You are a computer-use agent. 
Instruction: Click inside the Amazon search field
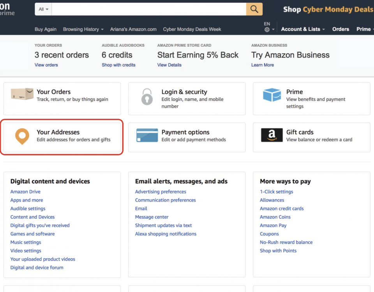pos(149,9)
